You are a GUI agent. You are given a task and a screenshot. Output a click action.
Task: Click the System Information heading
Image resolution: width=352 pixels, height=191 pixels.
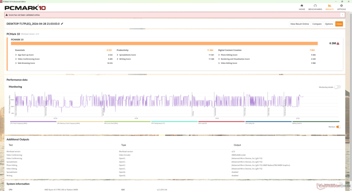click(18, 184)
